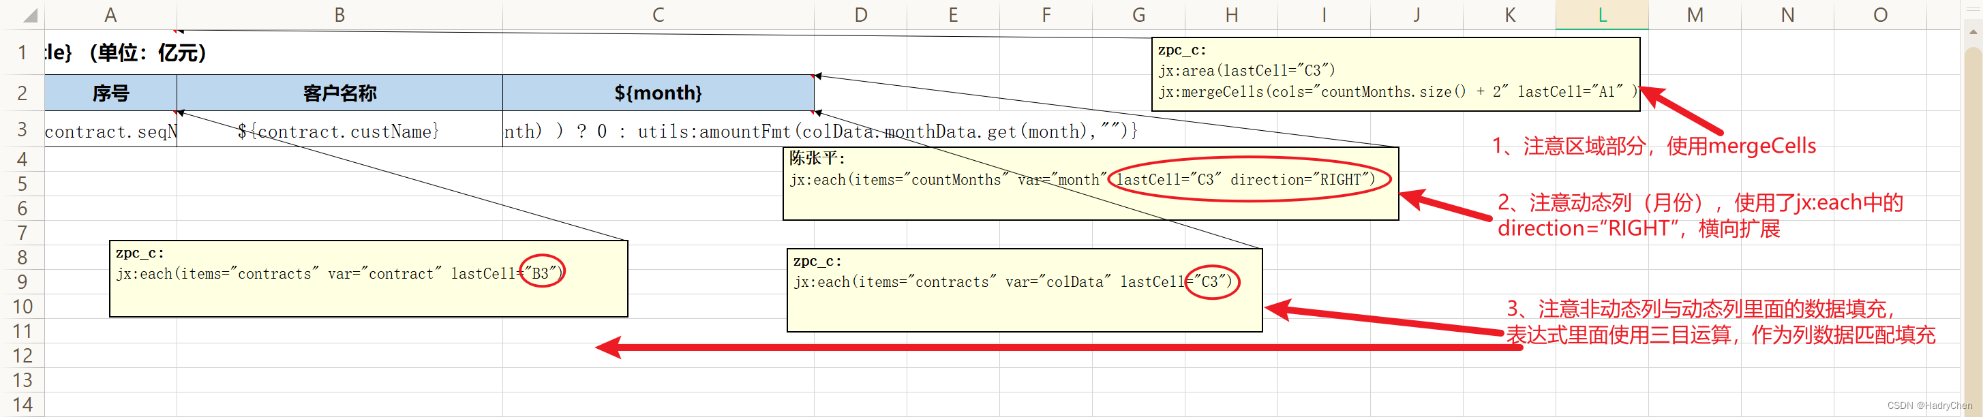Select column O header

coord(1881,14)
